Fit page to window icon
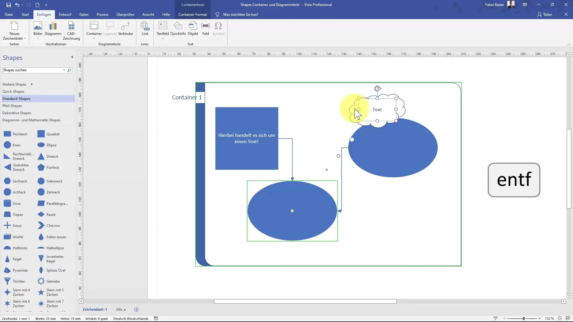 click(560, 318)
